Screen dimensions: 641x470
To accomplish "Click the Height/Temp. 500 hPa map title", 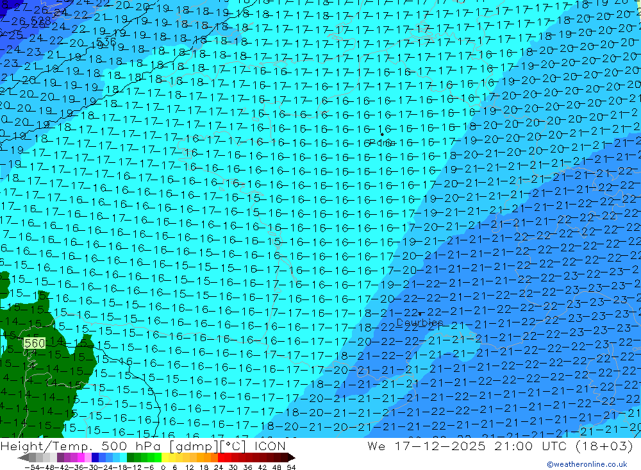I will click(x=82, y=446).
